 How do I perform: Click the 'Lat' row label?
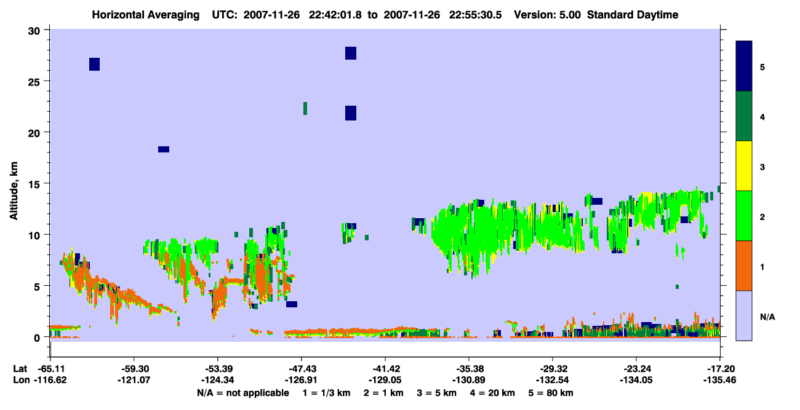point(20,368)
